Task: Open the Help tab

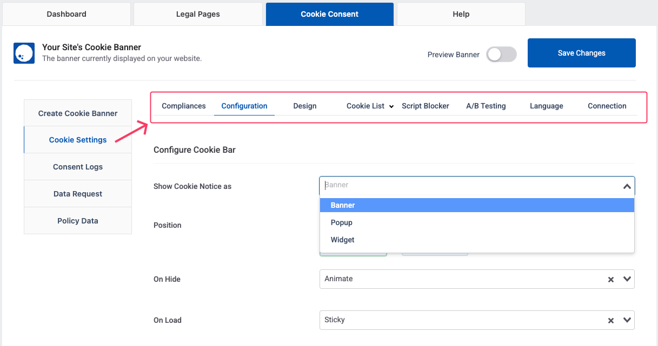Action: pyautogui.click(x=461, y=14)
